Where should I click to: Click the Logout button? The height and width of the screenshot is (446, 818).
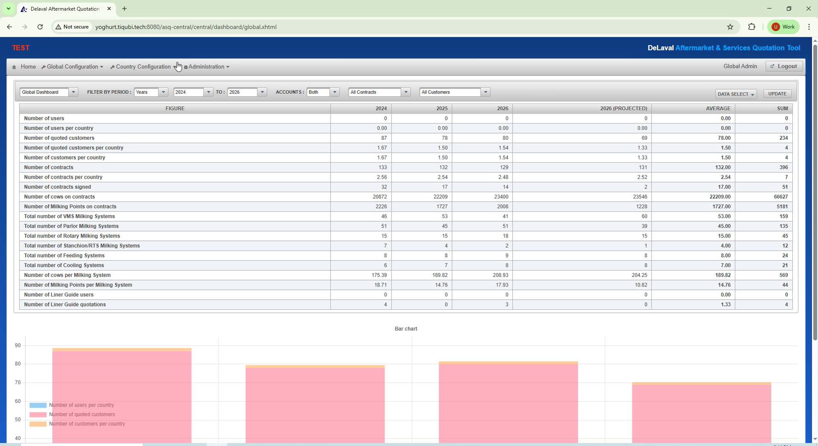pos(784,66)
